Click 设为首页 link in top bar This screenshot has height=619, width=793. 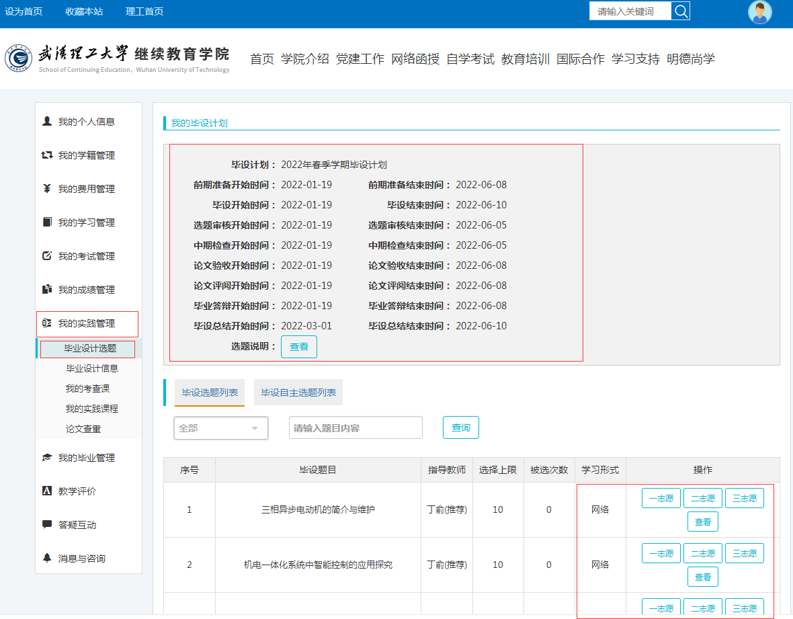24,11
